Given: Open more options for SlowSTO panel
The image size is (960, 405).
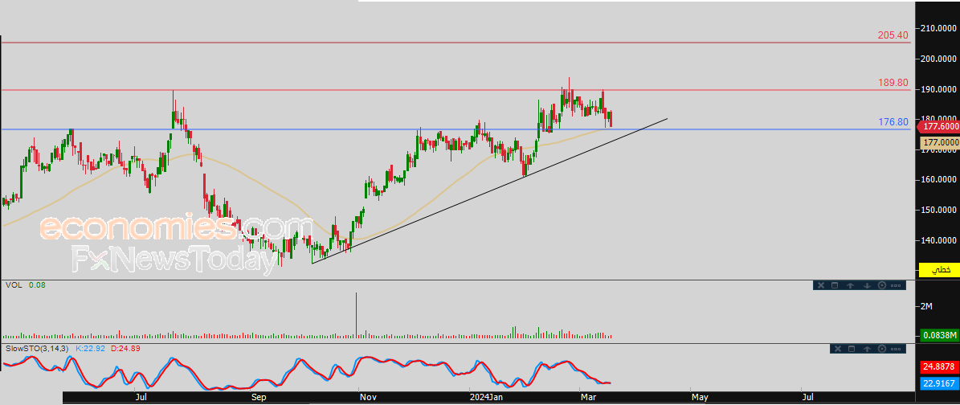Looking at the screenshot, I should (896, 349).
